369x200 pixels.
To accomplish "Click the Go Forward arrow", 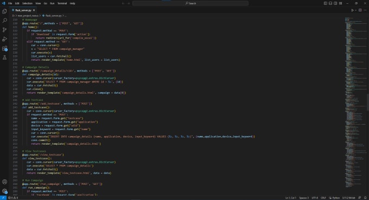I will [x=129, y=3].
